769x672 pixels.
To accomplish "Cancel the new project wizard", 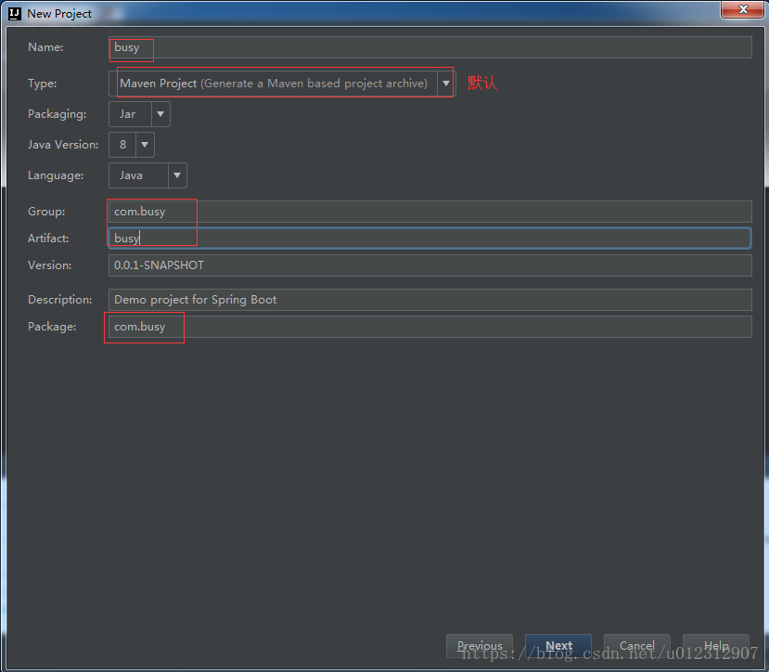I will (637, 645).
